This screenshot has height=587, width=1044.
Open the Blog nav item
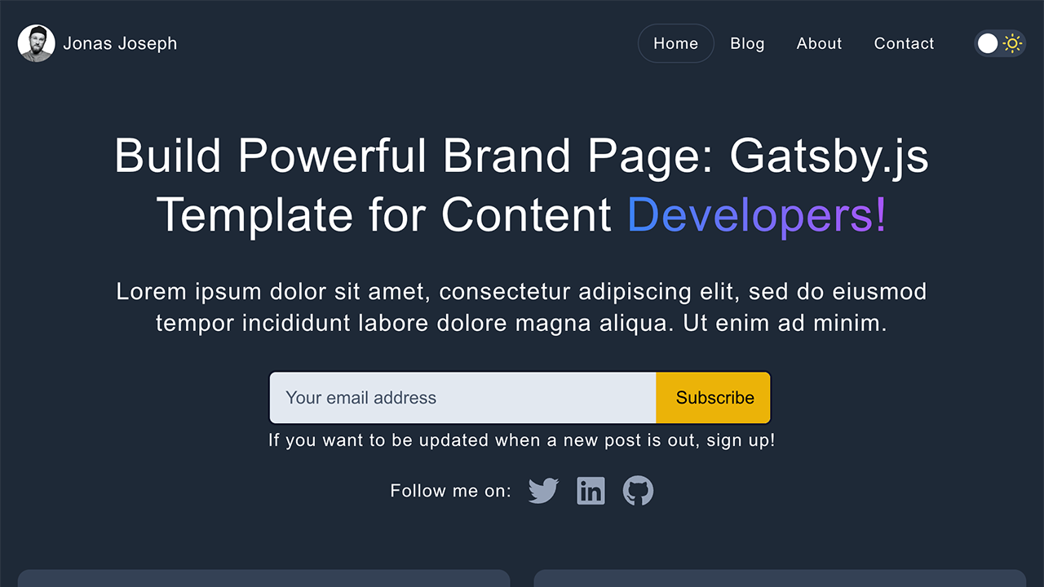747,43
